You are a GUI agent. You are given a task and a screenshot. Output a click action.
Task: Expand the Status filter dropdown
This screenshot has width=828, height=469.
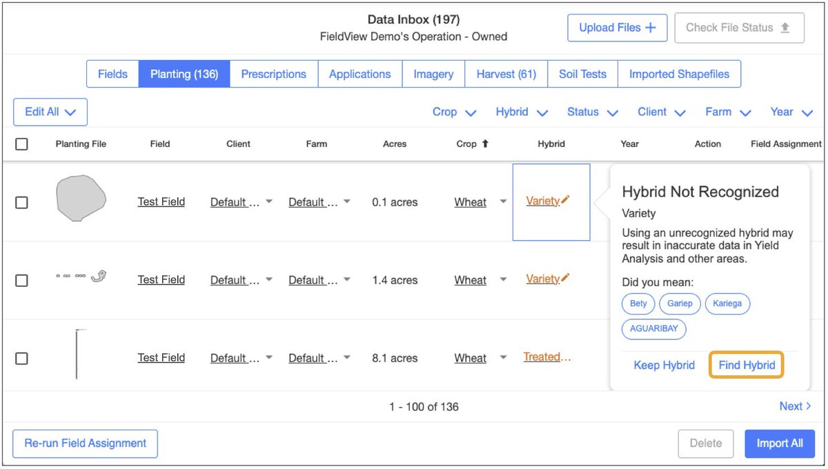click(x=593, y=112)
